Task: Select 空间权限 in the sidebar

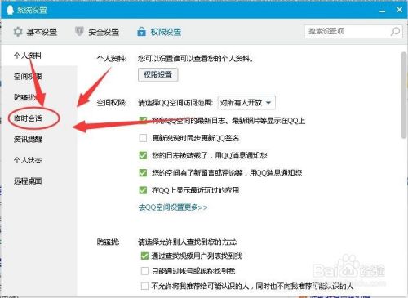Action: (x=28, y=77)
